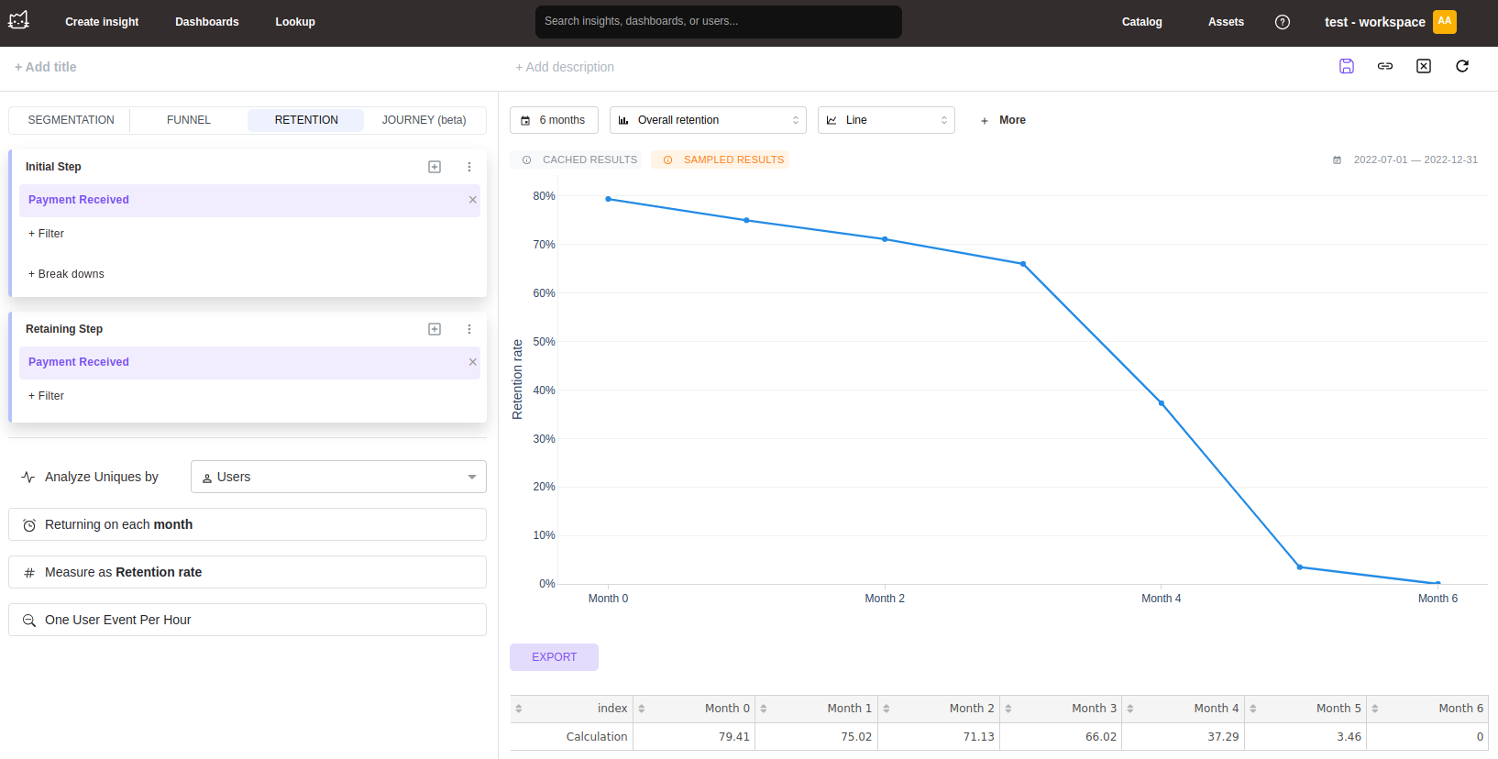Click the clear insight X-box icon
Screen dimensions: 1498x759
point(1423,66)
